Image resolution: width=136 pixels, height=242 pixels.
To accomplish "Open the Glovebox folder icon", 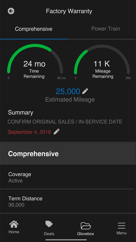I will [86, 226].
